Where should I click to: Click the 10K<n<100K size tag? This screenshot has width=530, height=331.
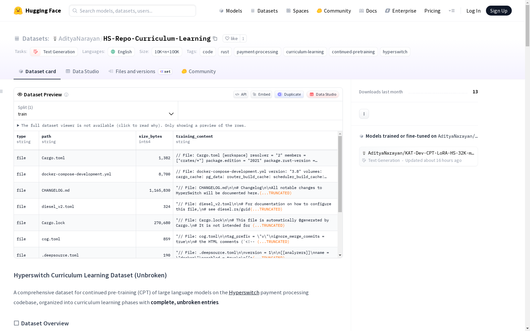tap(167, 52)
